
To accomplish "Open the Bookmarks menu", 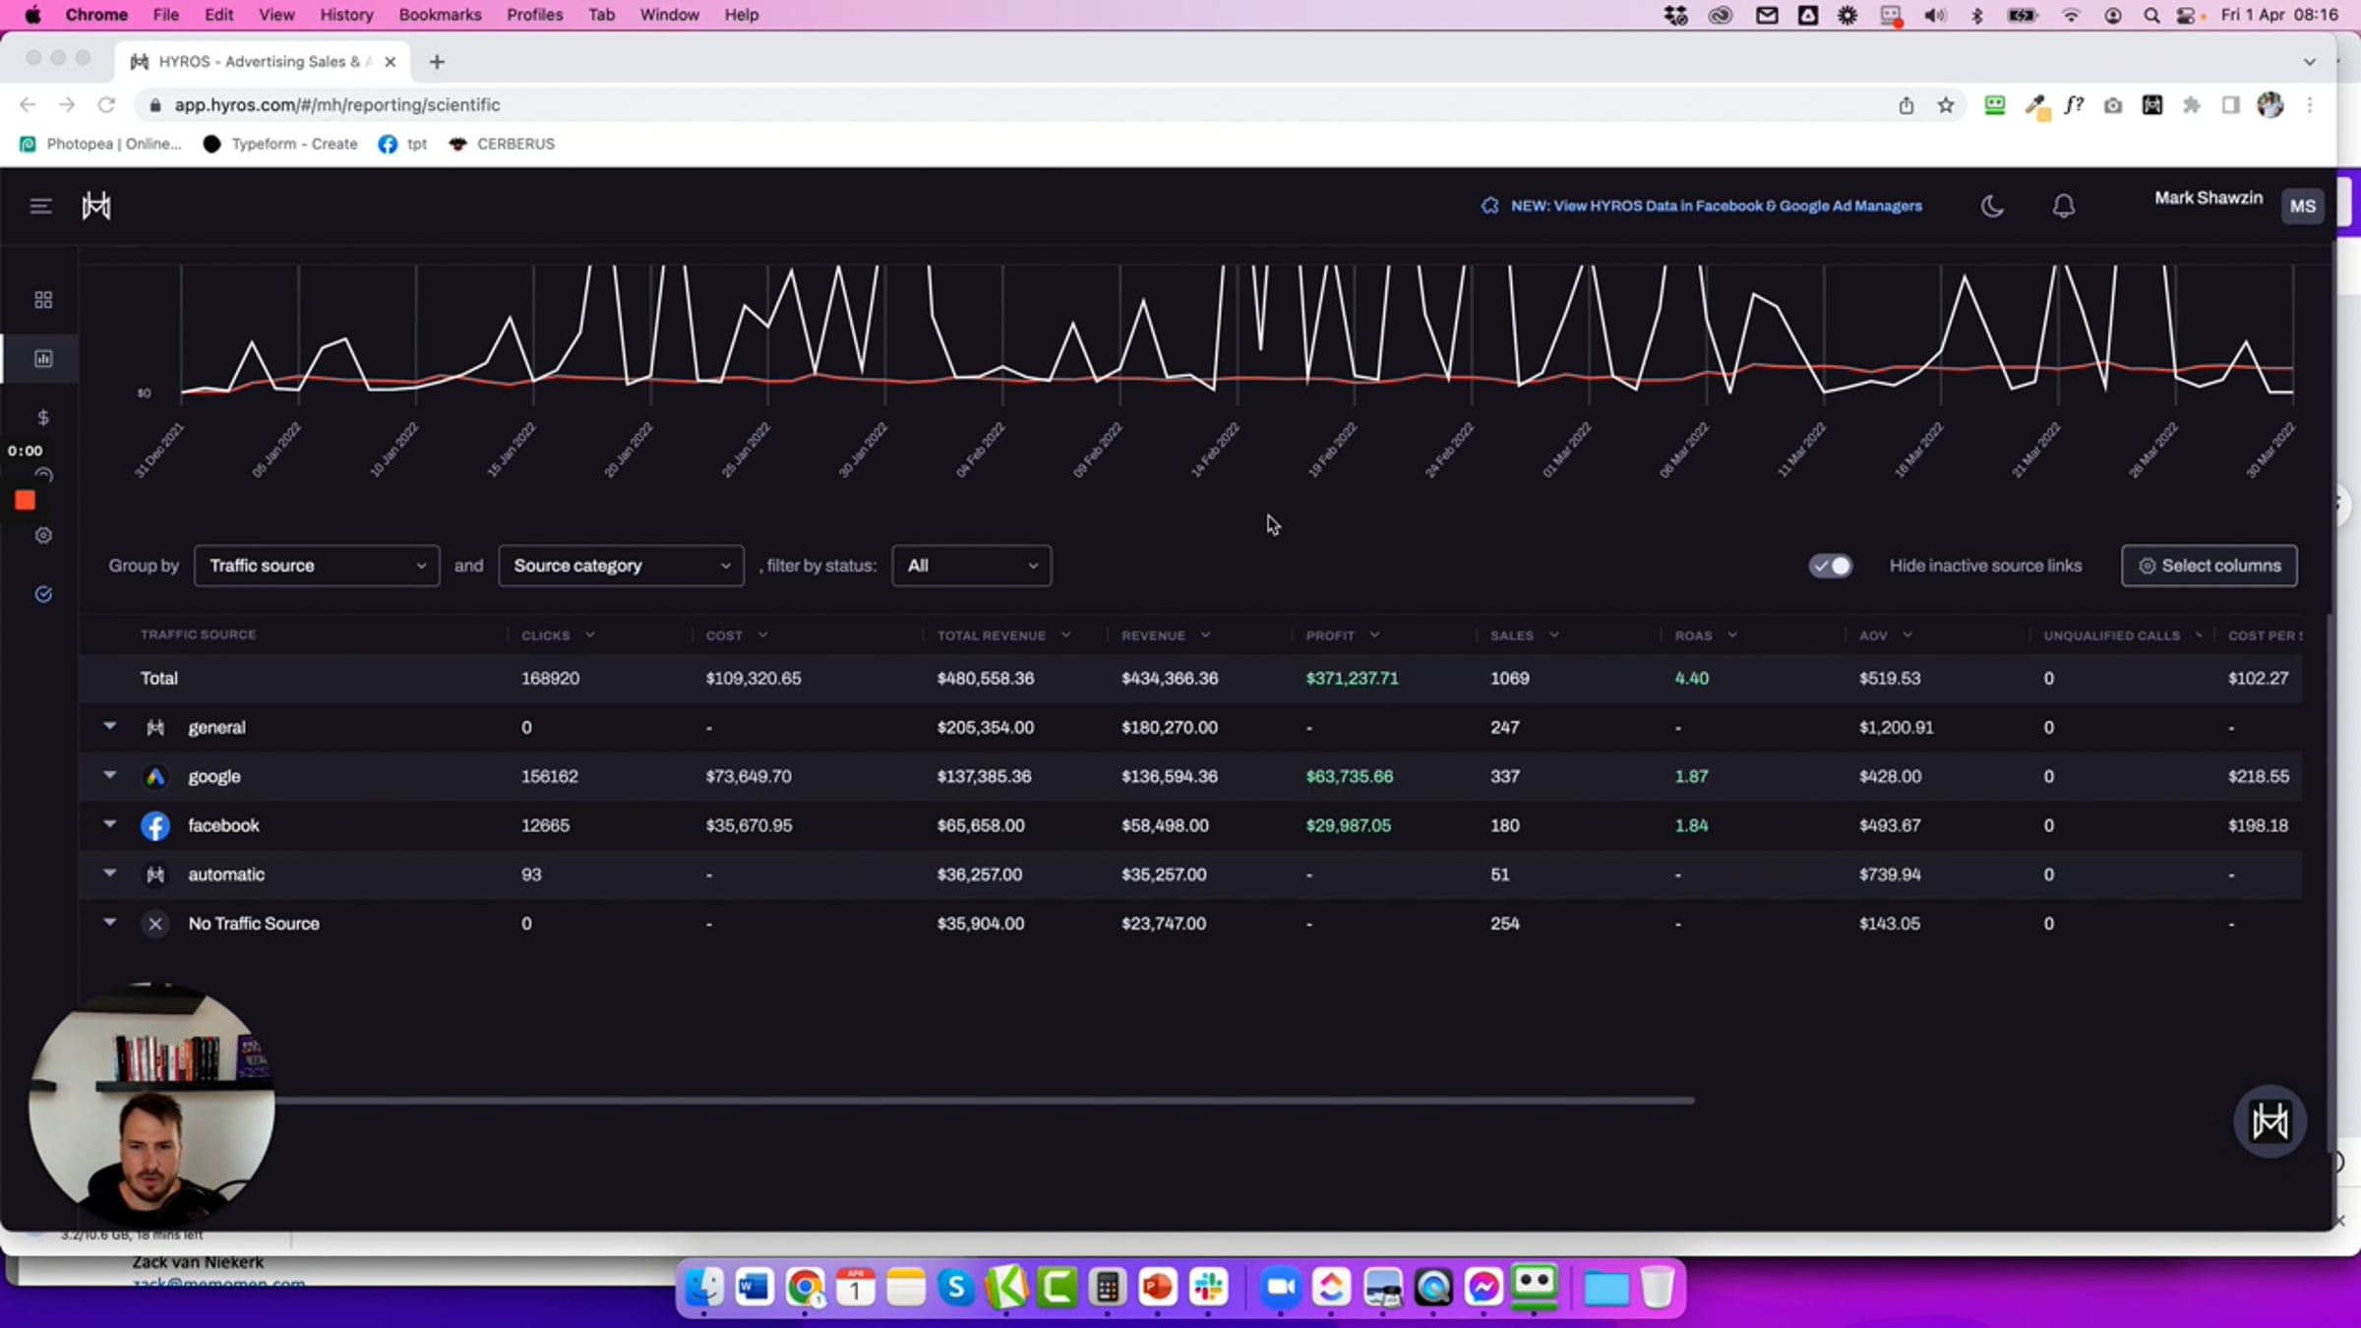I will click(x=440, y=15).
